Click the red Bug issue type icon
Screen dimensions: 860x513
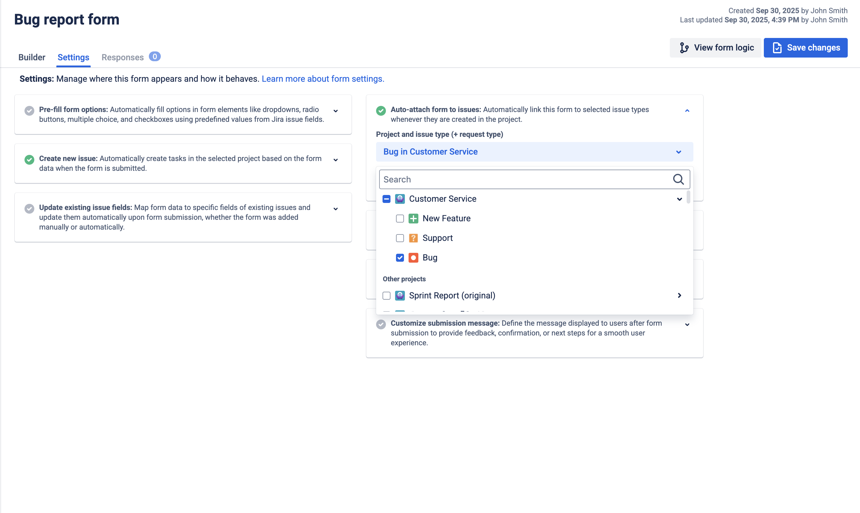pyautogui.click(x=413, y=257)
